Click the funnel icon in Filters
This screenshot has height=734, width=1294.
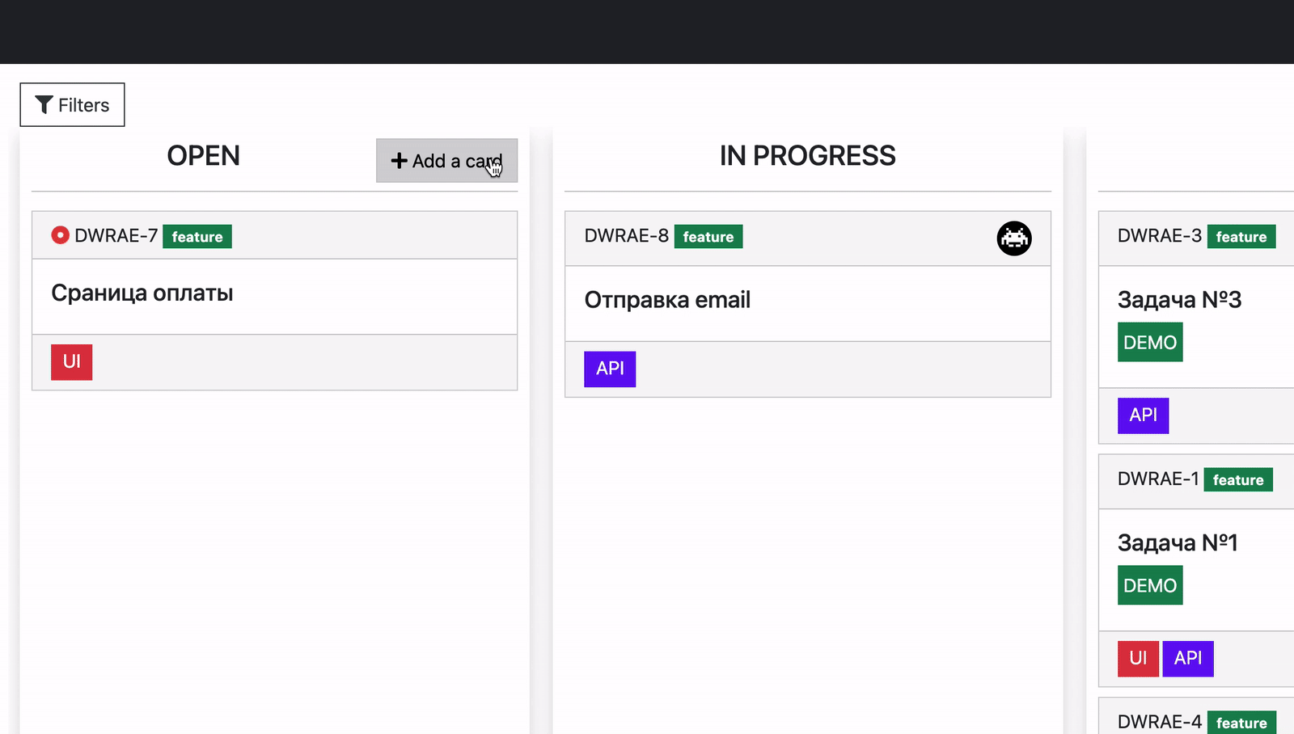click(x=44, y=105)
